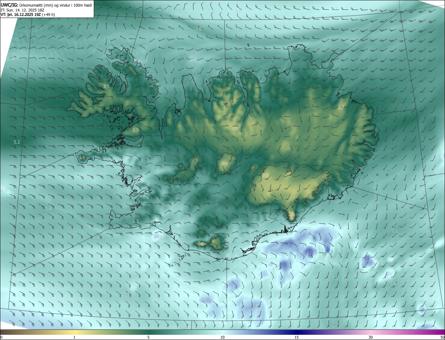Click the magenta end of the colorbar
The height and width of the screenshot is (340, 445).
tap(440, 332)
